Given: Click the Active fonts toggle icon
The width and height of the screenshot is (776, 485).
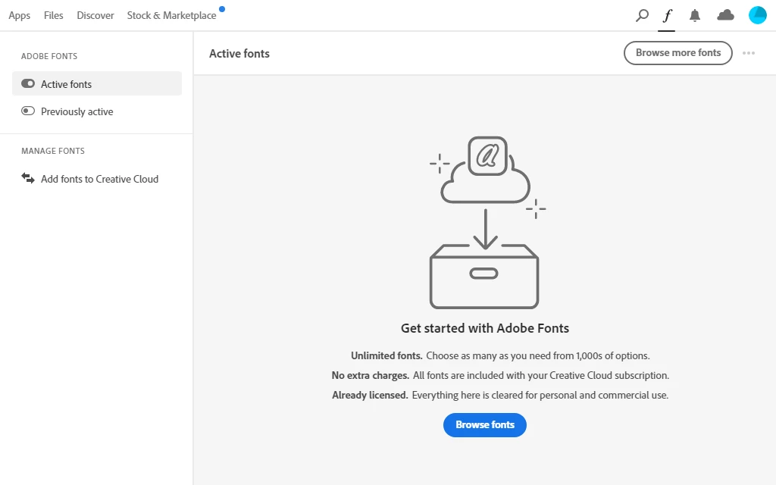Looking at the screenshot, I should [28, 83].
